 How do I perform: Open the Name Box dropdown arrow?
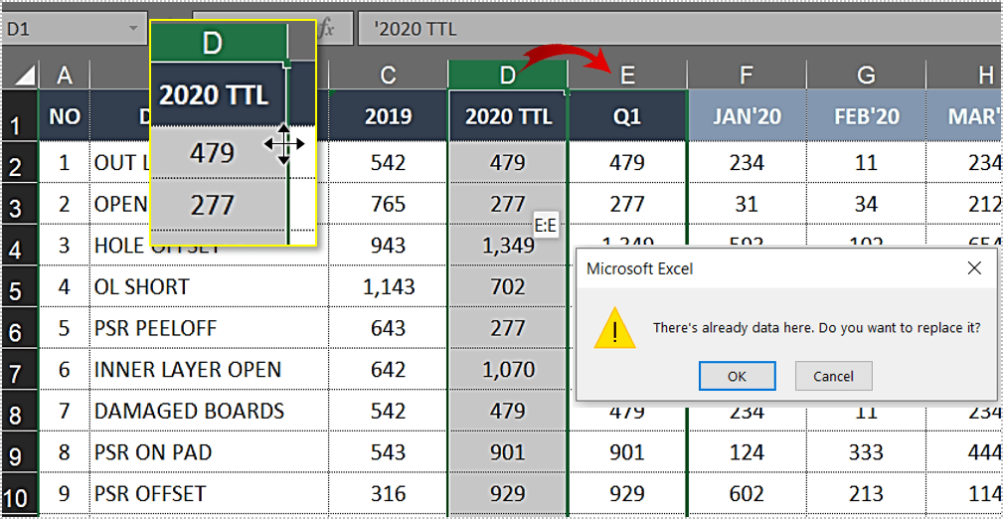tap(133, 29)
